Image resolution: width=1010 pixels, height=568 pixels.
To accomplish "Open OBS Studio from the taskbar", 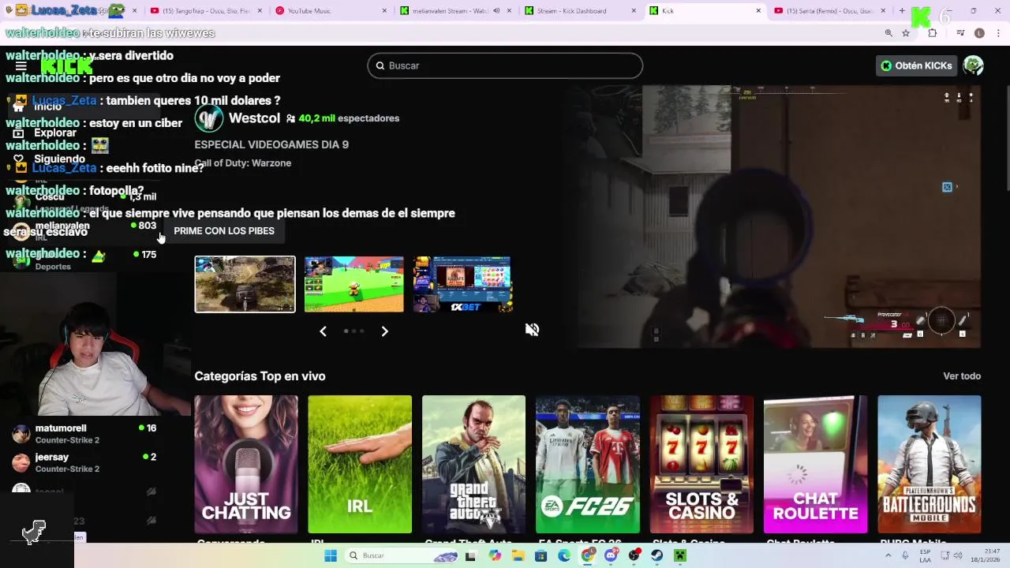I will coord(634,555).
